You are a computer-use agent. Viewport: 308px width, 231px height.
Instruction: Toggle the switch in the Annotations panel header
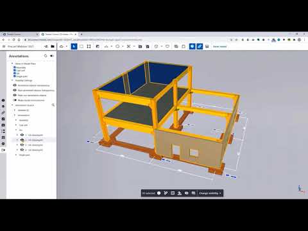pos(52,56)
